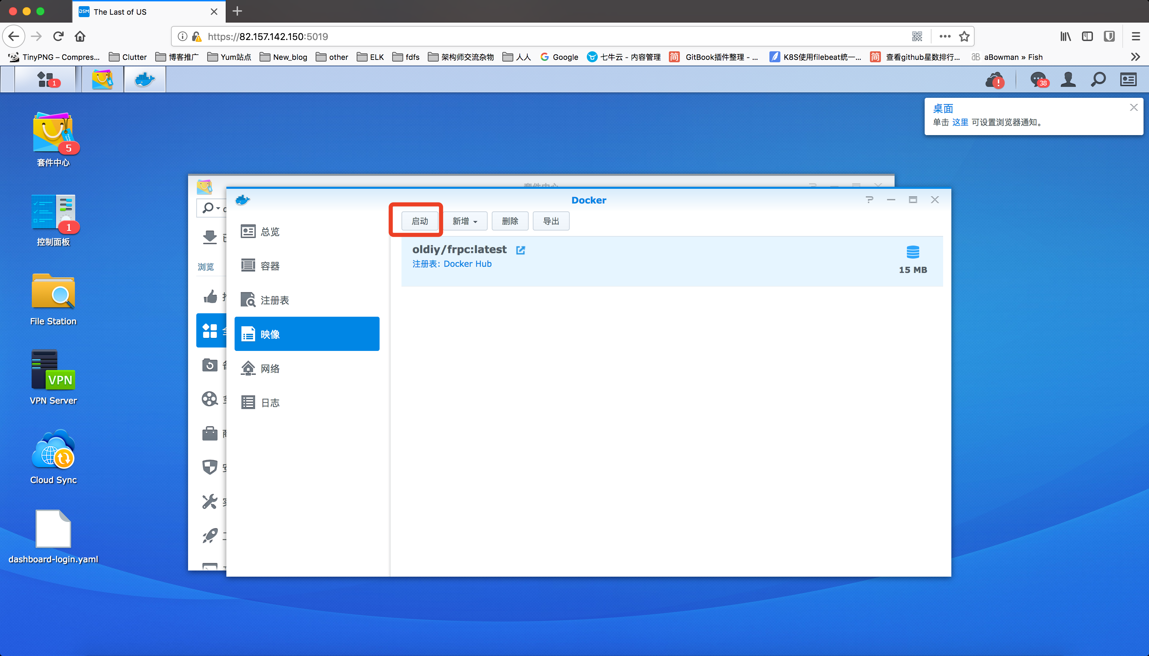Open the notifications chat bubble icon
Image resolution: width=1149 pixels, height=656 pixels.
pyautogui.click(x=1038, y=80)
